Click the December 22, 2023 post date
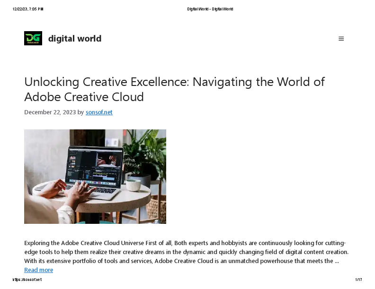 pyautogui.click(x=50, y=112)
